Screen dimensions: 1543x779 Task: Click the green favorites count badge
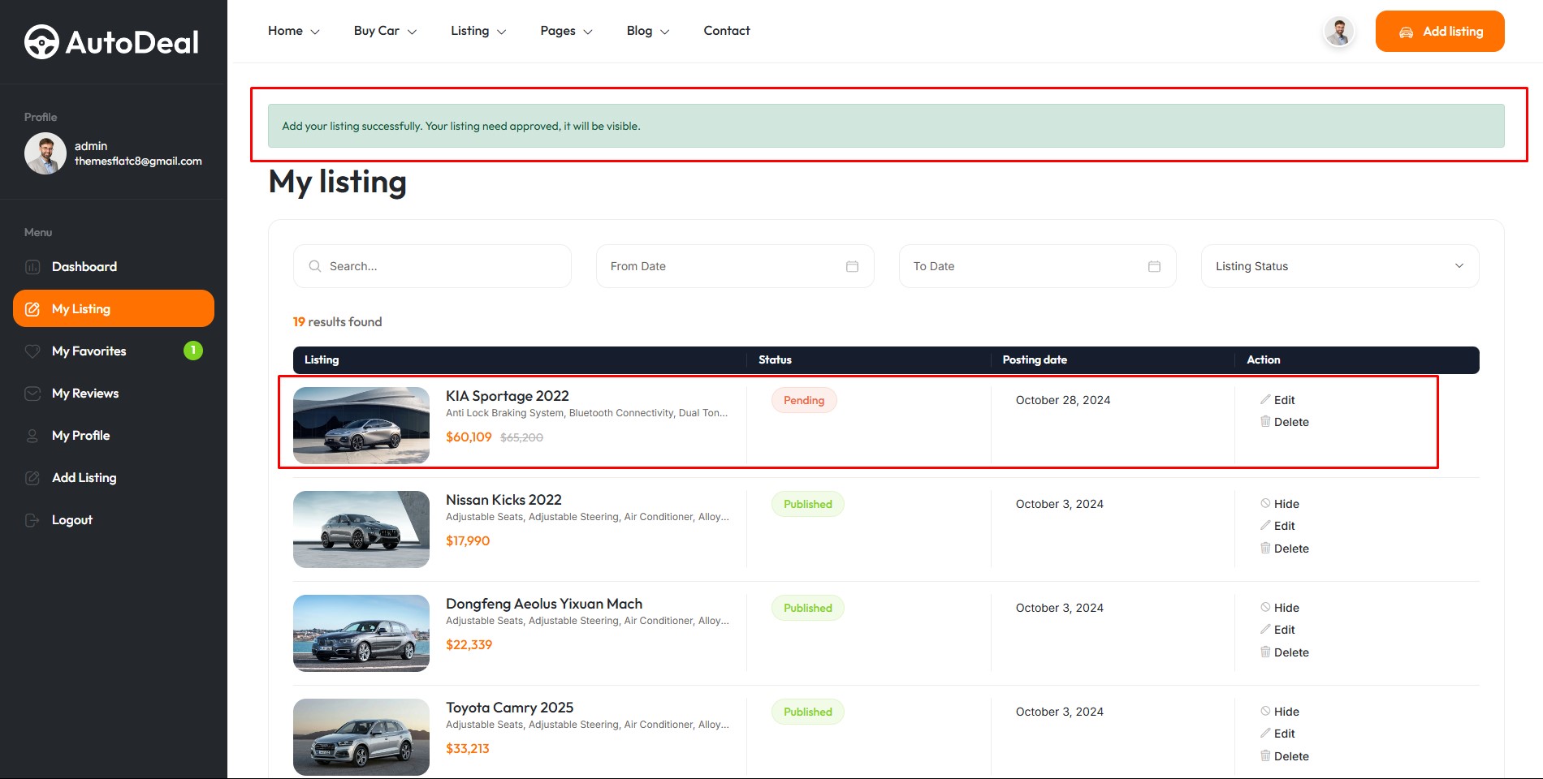click(x=193, y=351)
